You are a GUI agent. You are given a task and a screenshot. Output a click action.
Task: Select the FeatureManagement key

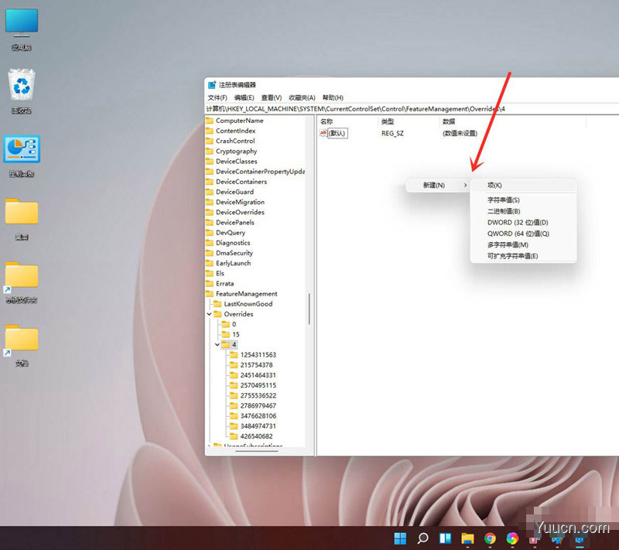pyautogui.click(x=246, y=293)
